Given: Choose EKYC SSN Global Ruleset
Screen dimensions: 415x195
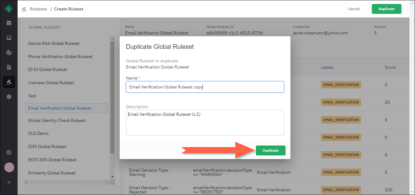Looking at the screenshot, I should [52, 160].
